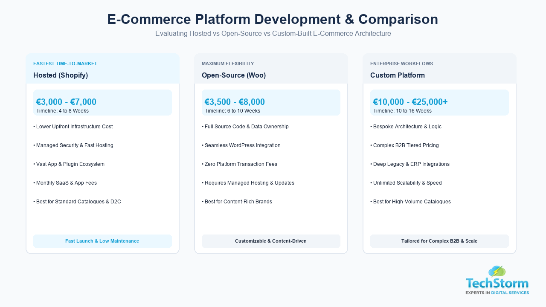Click Timeline: 6 to 10 Weeks
This screenshot has height=307, width=546.
tap(232, 111)
